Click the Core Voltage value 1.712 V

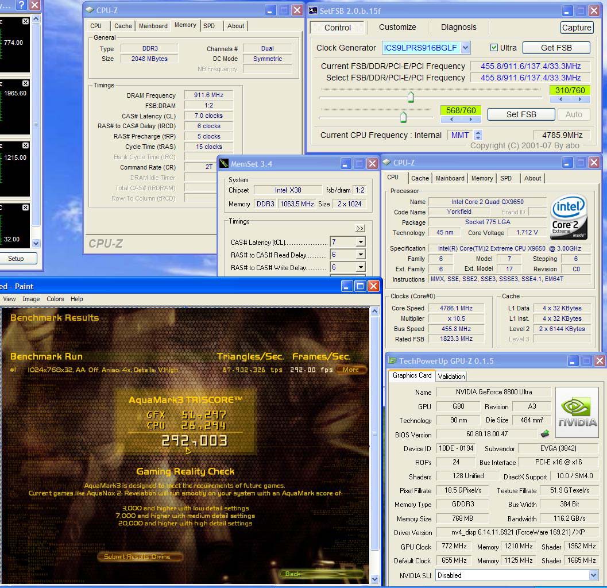tap(527, 232)
